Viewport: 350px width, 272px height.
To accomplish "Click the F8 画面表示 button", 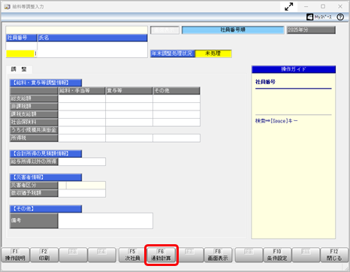I will point(218,255).
